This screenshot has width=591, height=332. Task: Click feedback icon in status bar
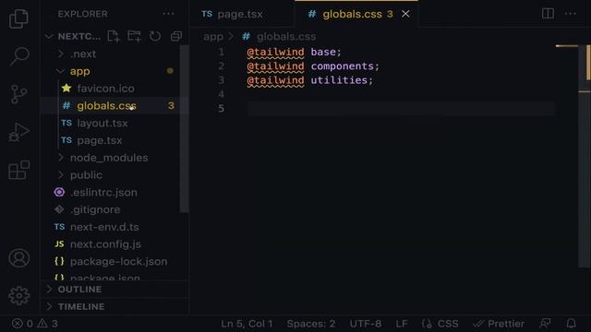tap(545, 324)
